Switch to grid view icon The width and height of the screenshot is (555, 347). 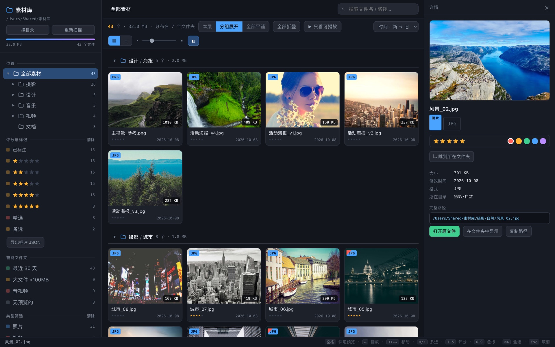(114, 41)
